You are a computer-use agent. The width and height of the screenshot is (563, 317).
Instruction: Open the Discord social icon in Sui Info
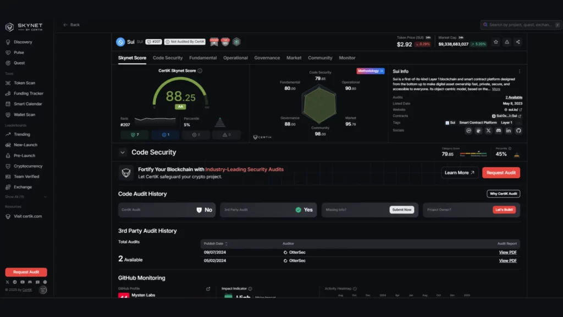pyautogui.click(x=498, y=130)
